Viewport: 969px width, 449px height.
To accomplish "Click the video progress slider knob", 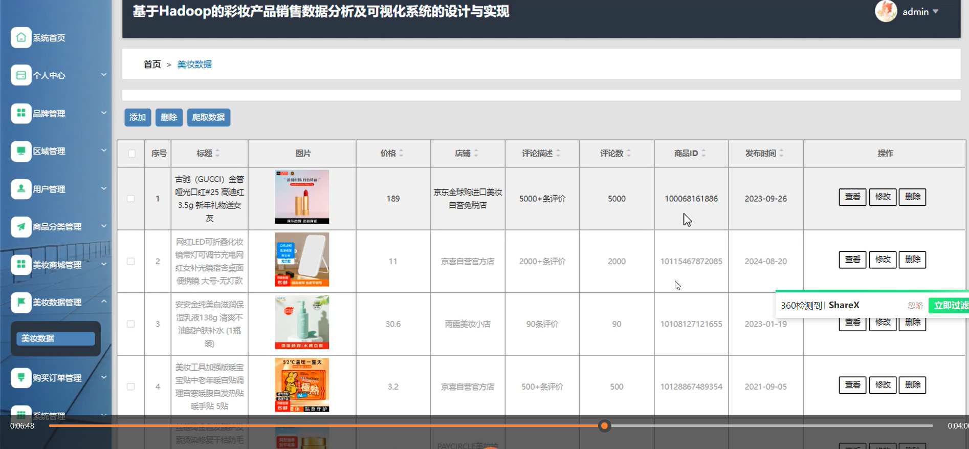I will (604, 426).
